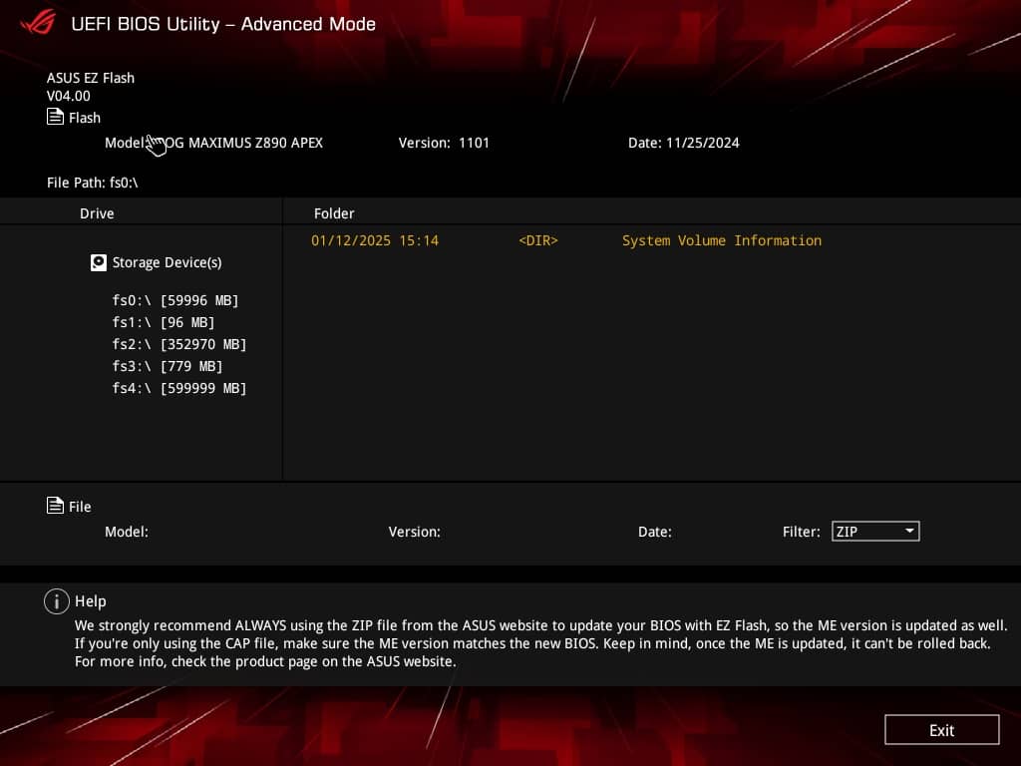
Task: Click the Storage Device(s) label
Action: [x=167, y=262]
